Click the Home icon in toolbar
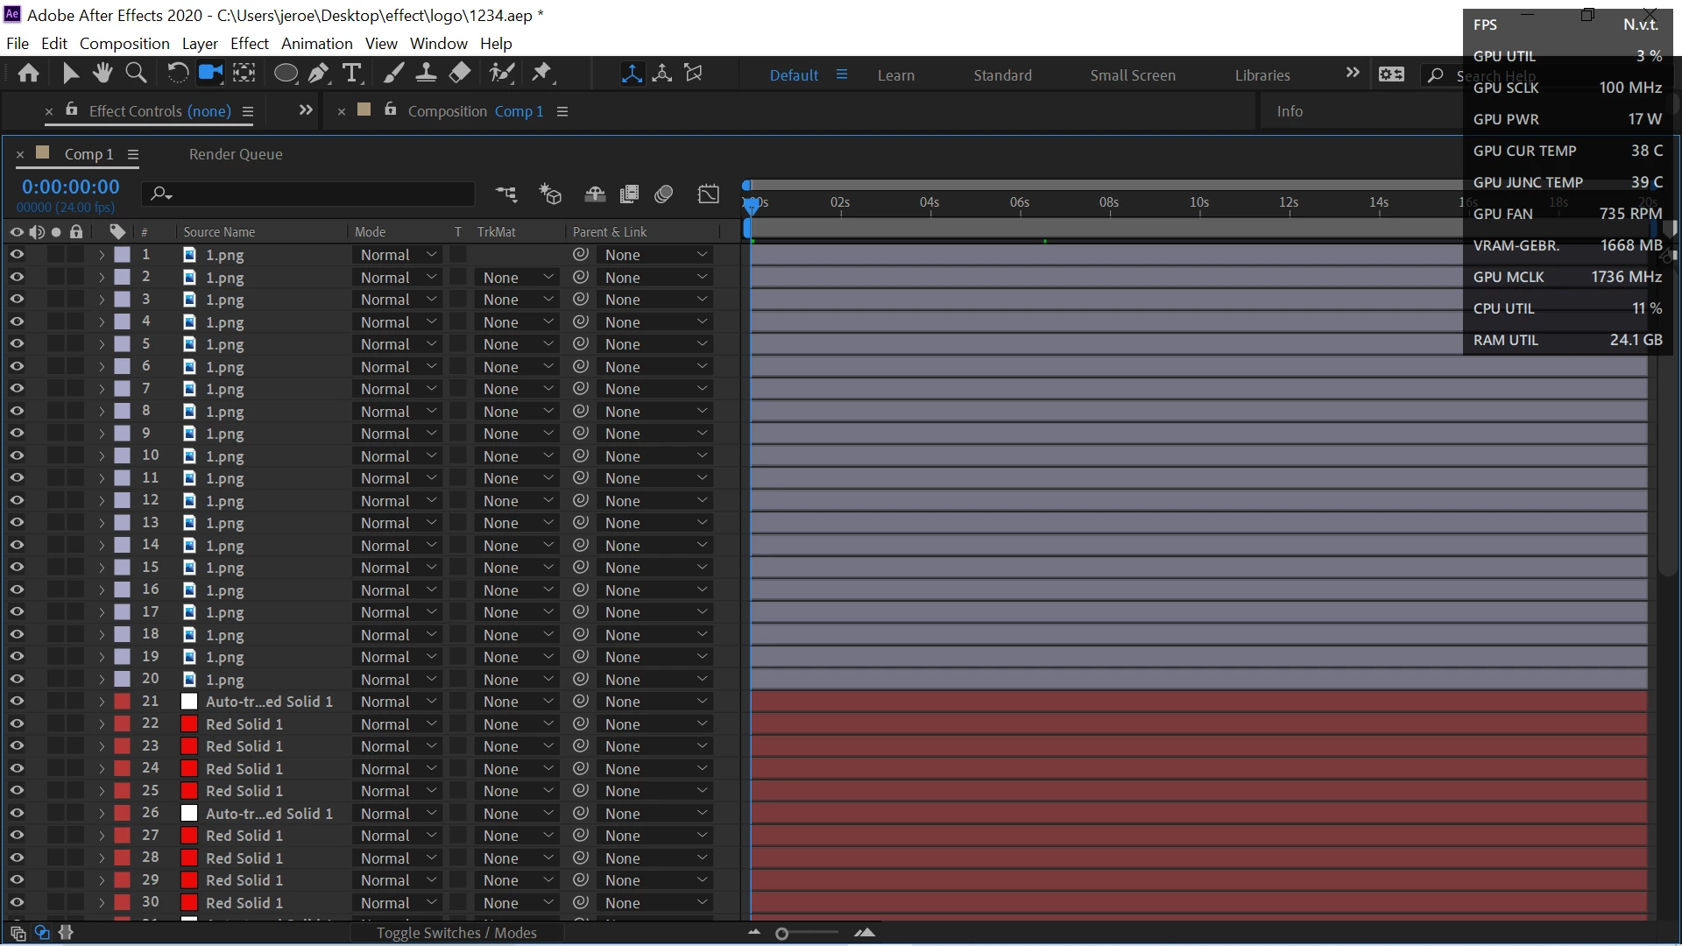Viewport: 1682px width, 946px height. (x=28, y=74)
